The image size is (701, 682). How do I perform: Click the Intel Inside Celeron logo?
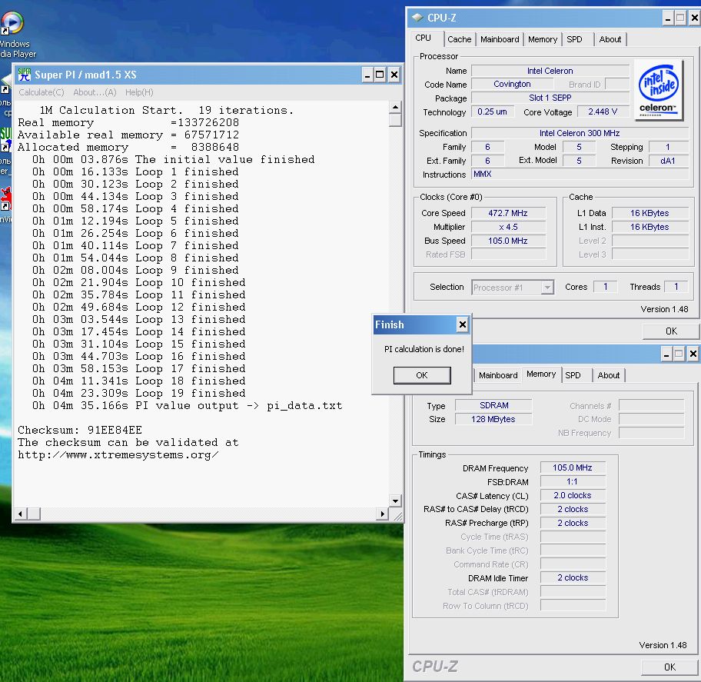pyautogui.click(x=659, y=90)
